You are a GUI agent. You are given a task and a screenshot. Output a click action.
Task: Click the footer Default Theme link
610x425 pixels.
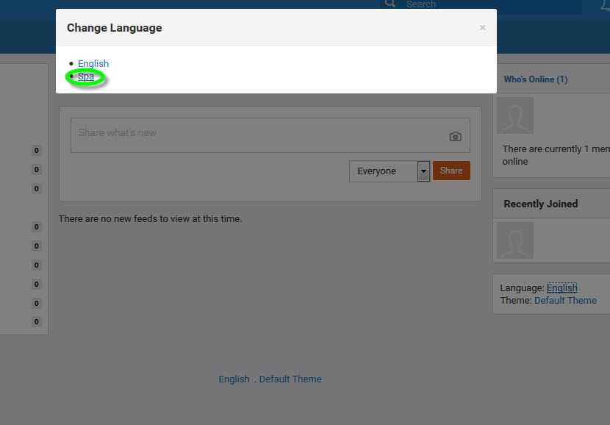[290, 379]
